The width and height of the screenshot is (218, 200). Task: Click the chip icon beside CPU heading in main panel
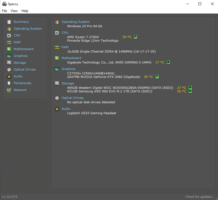(57, 33)
